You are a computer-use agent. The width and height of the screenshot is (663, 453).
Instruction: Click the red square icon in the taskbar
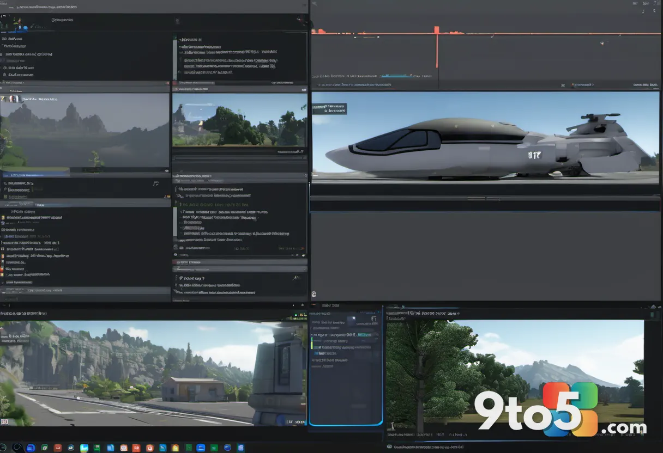coord(136,448)
